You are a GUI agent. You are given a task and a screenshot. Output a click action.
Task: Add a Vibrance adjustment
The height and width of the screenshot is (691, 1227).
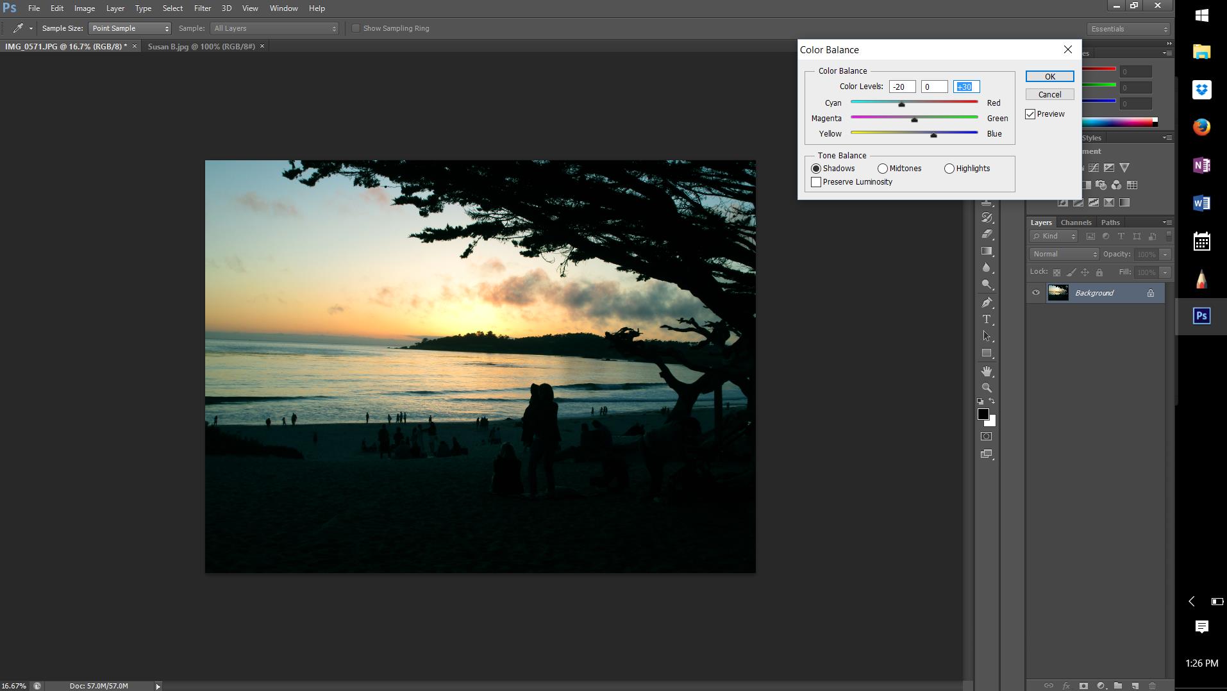tap(1124, 168)
